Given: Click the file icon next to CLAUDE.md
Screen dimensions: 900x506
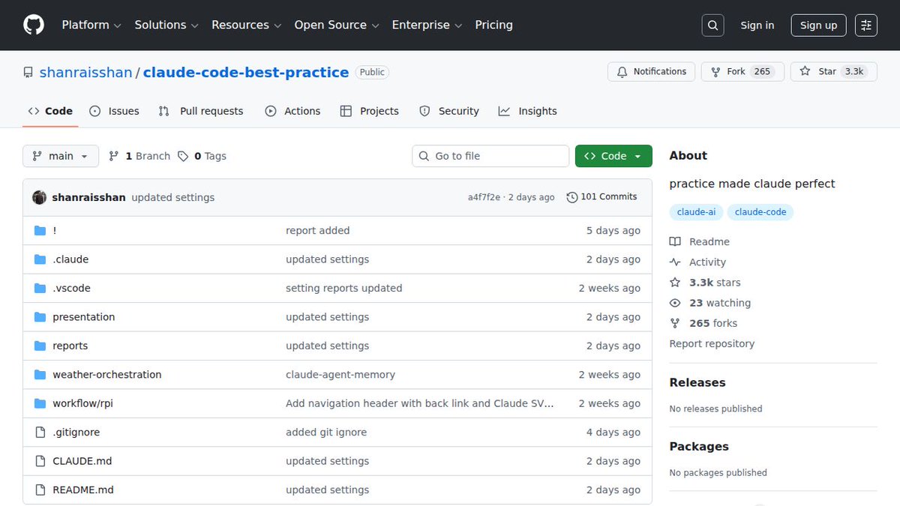Looking at the screenshot, I should coord(40,461).
